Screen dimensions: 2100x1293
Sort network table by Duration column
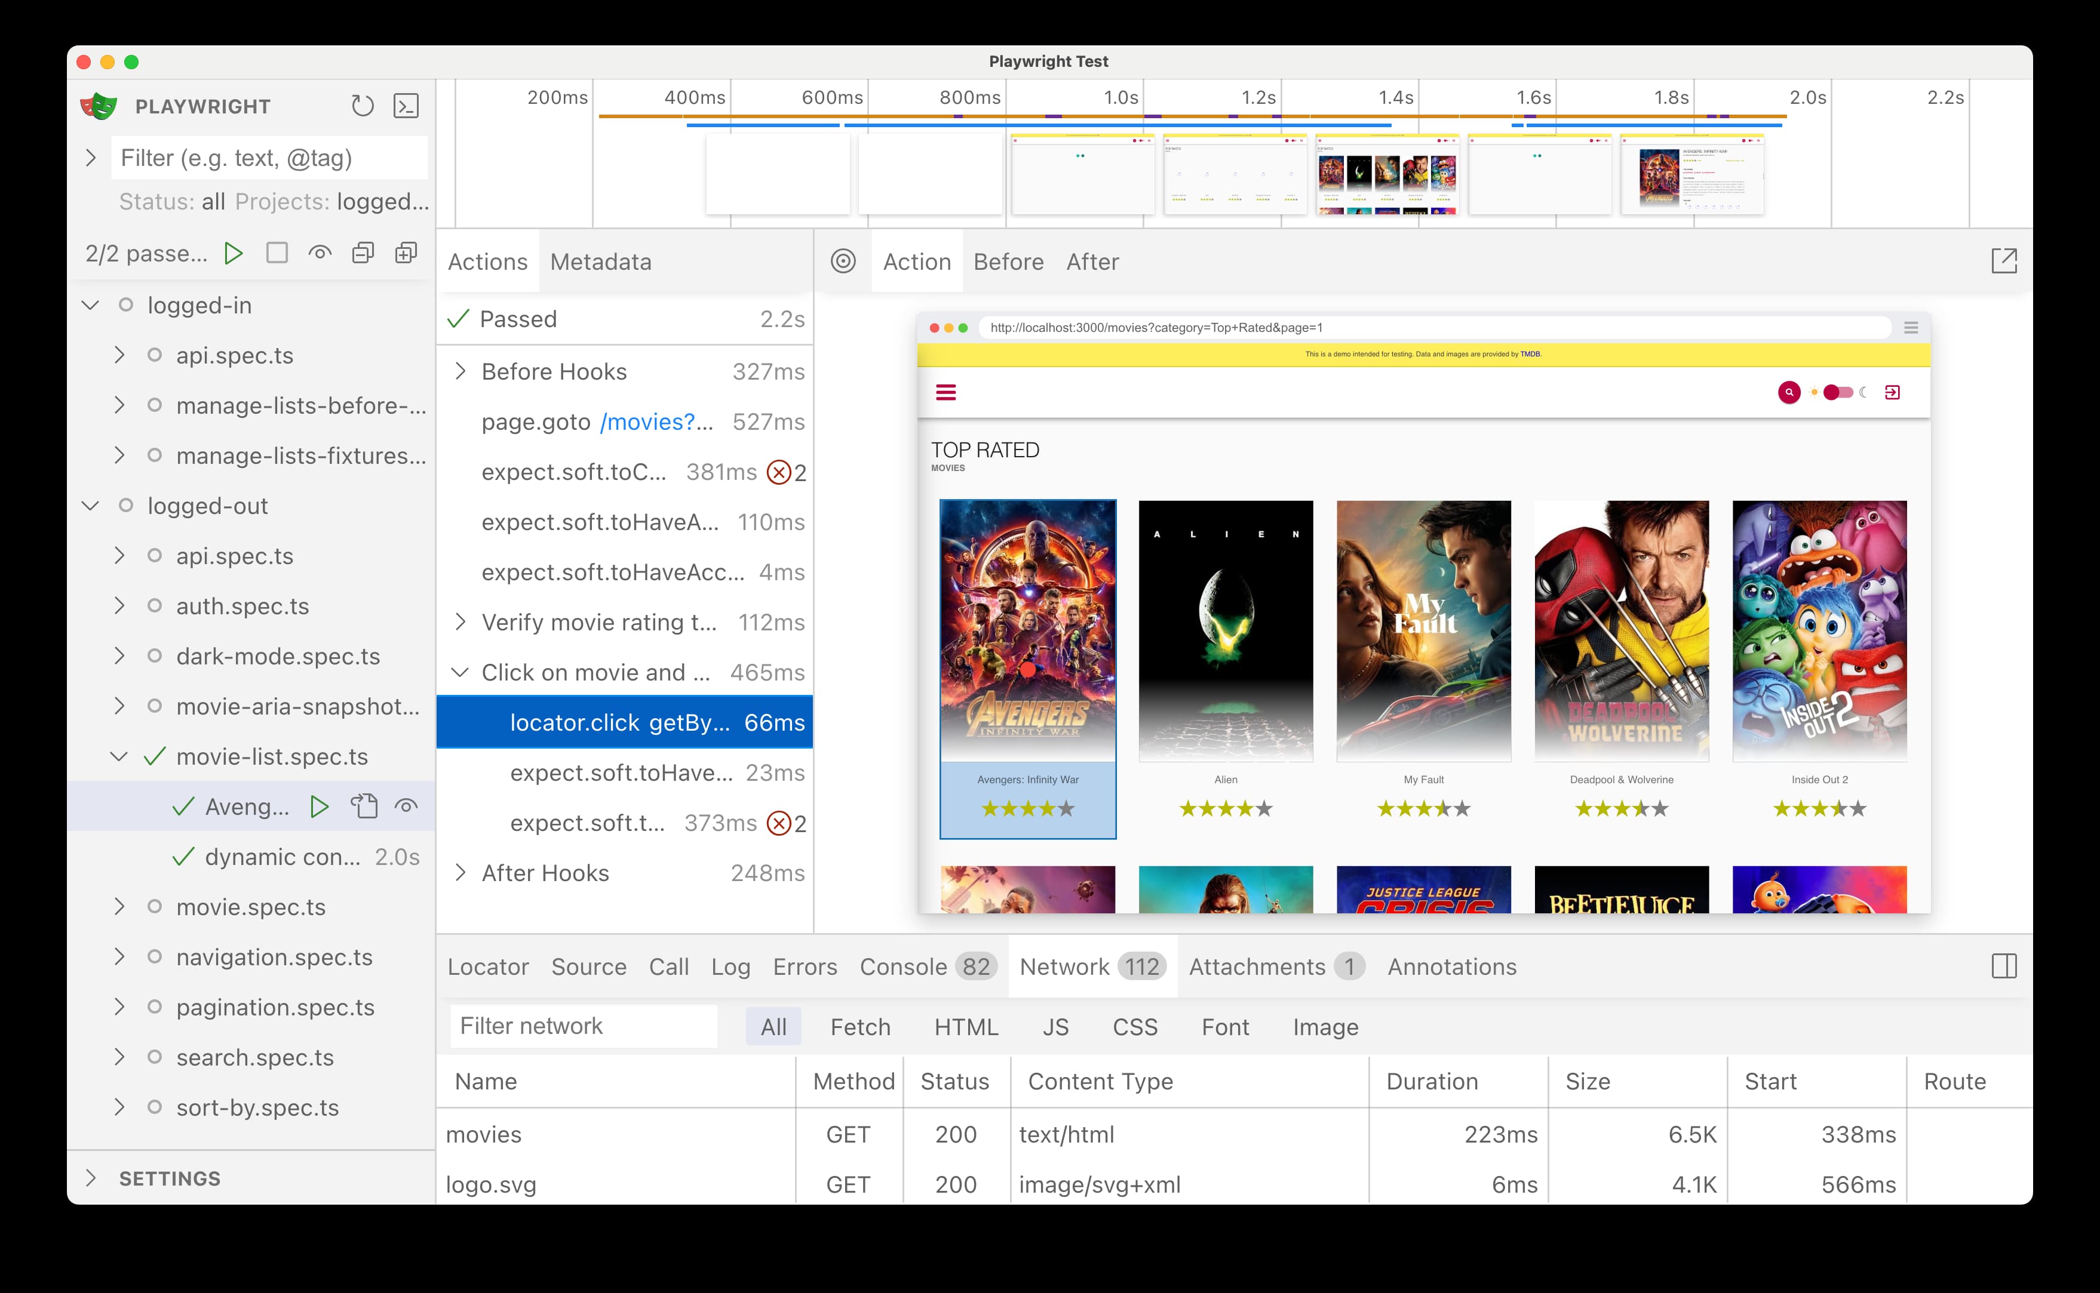point(1459,1082)
